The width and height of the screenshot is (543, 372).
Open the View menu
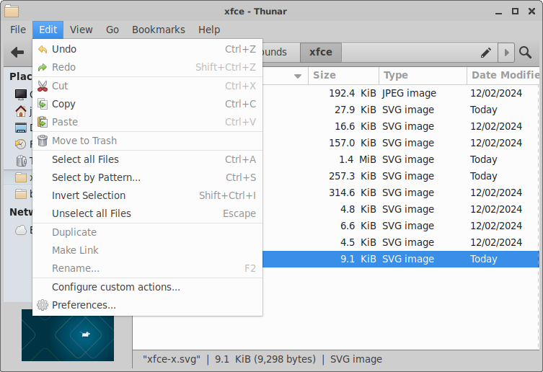click(81, 30)
